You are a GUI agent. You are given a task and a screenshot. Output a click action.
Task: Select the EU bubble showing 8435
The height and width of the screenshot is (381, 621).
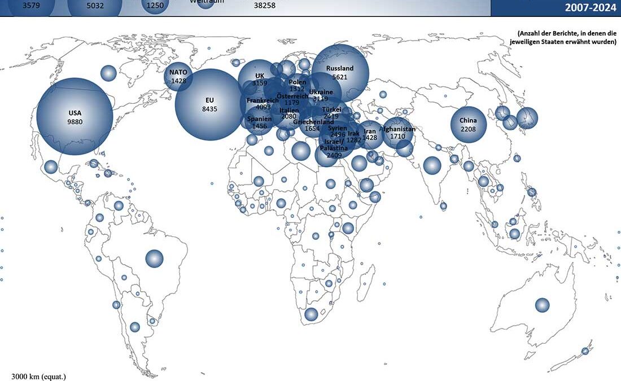[209, 104]
